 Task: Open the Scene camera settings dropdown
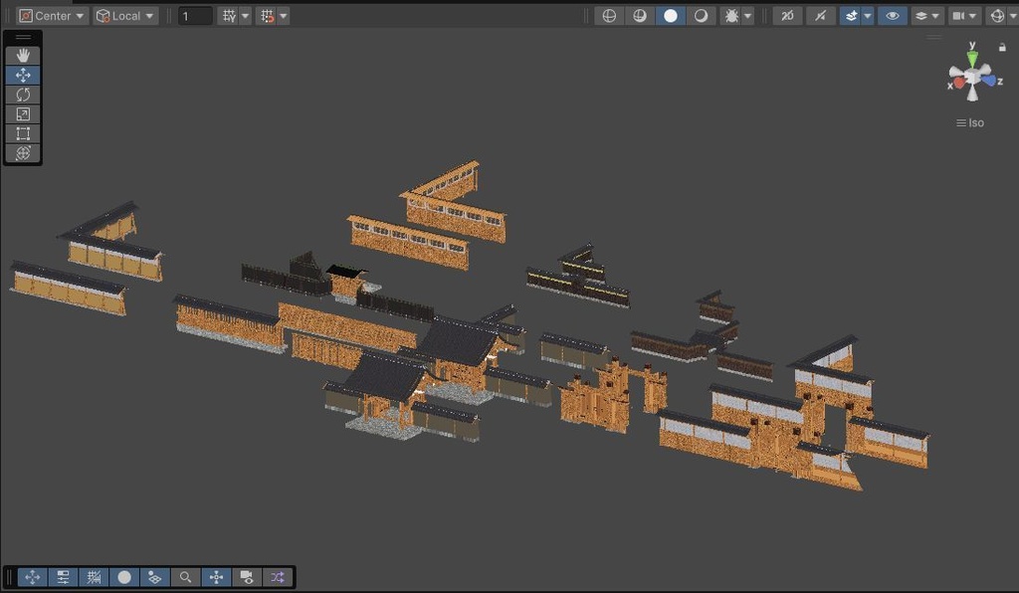click(964, 16)
